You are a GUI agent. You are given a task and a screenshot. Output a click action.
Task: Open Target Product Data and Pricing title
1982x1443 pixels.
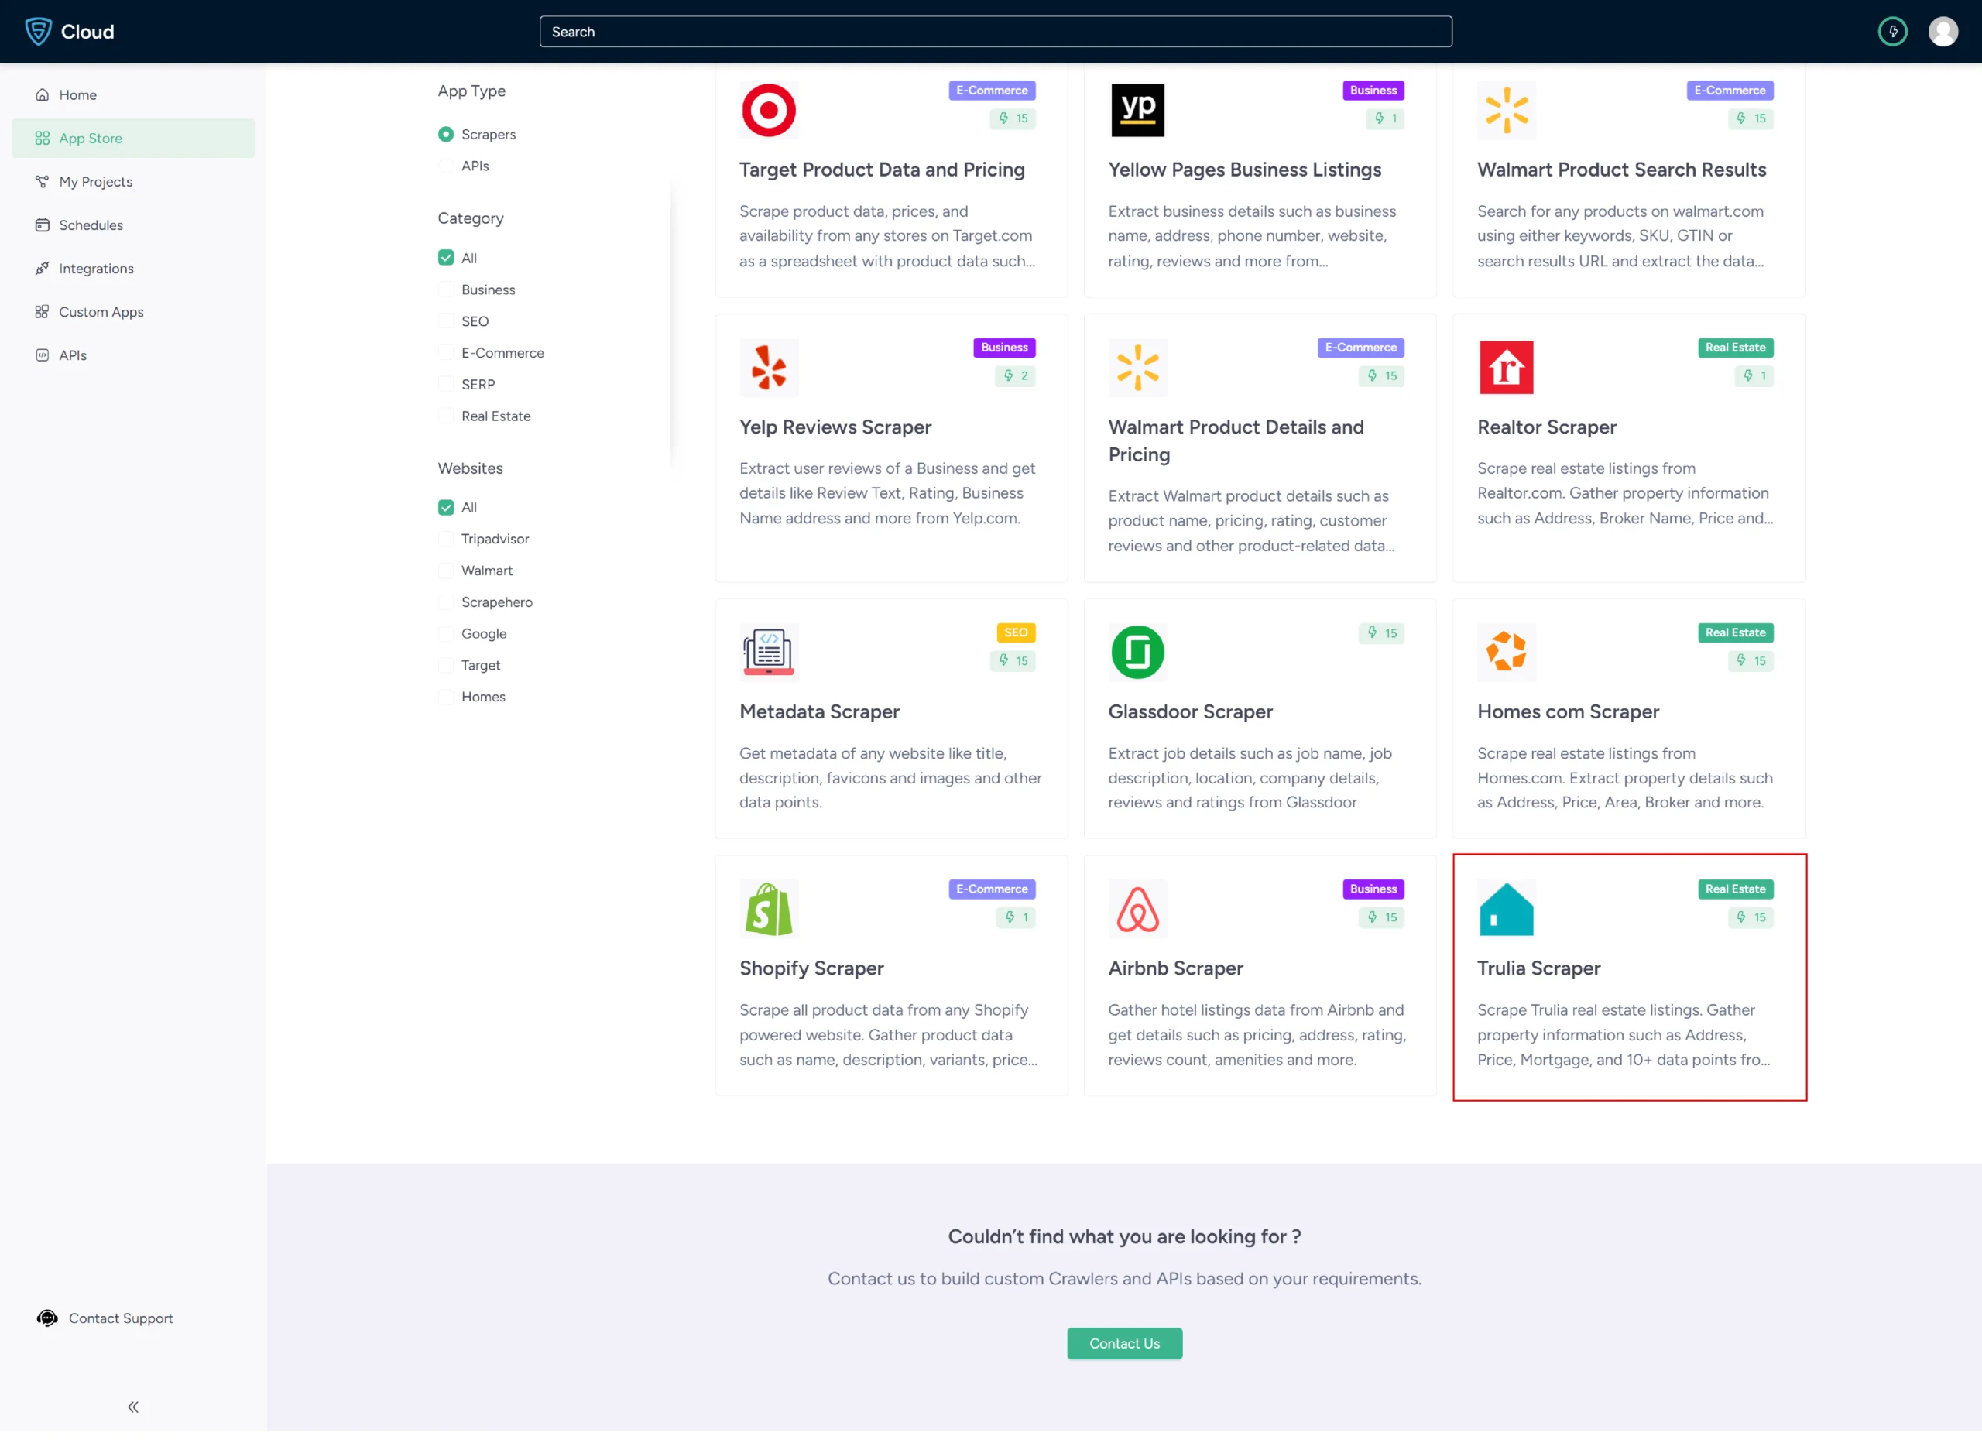[882, 170]
